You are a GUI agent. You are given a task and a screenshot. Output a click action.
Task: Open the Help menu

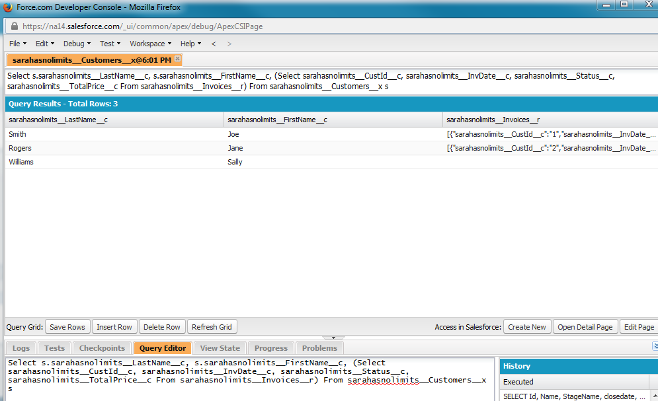[190, 44]
